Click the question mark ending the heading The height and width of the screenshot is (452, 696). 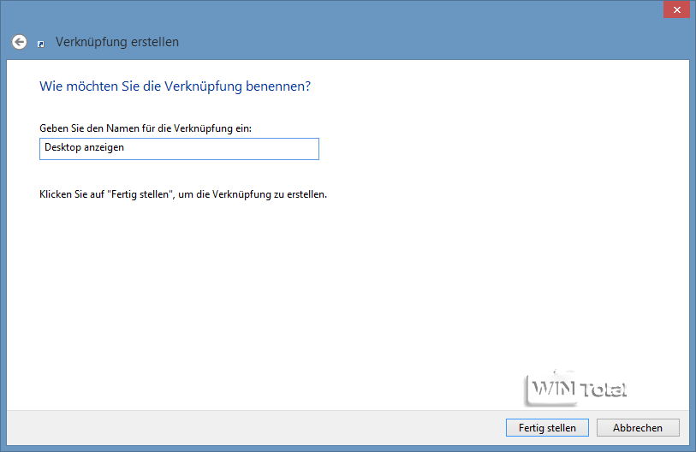(306, 86)
